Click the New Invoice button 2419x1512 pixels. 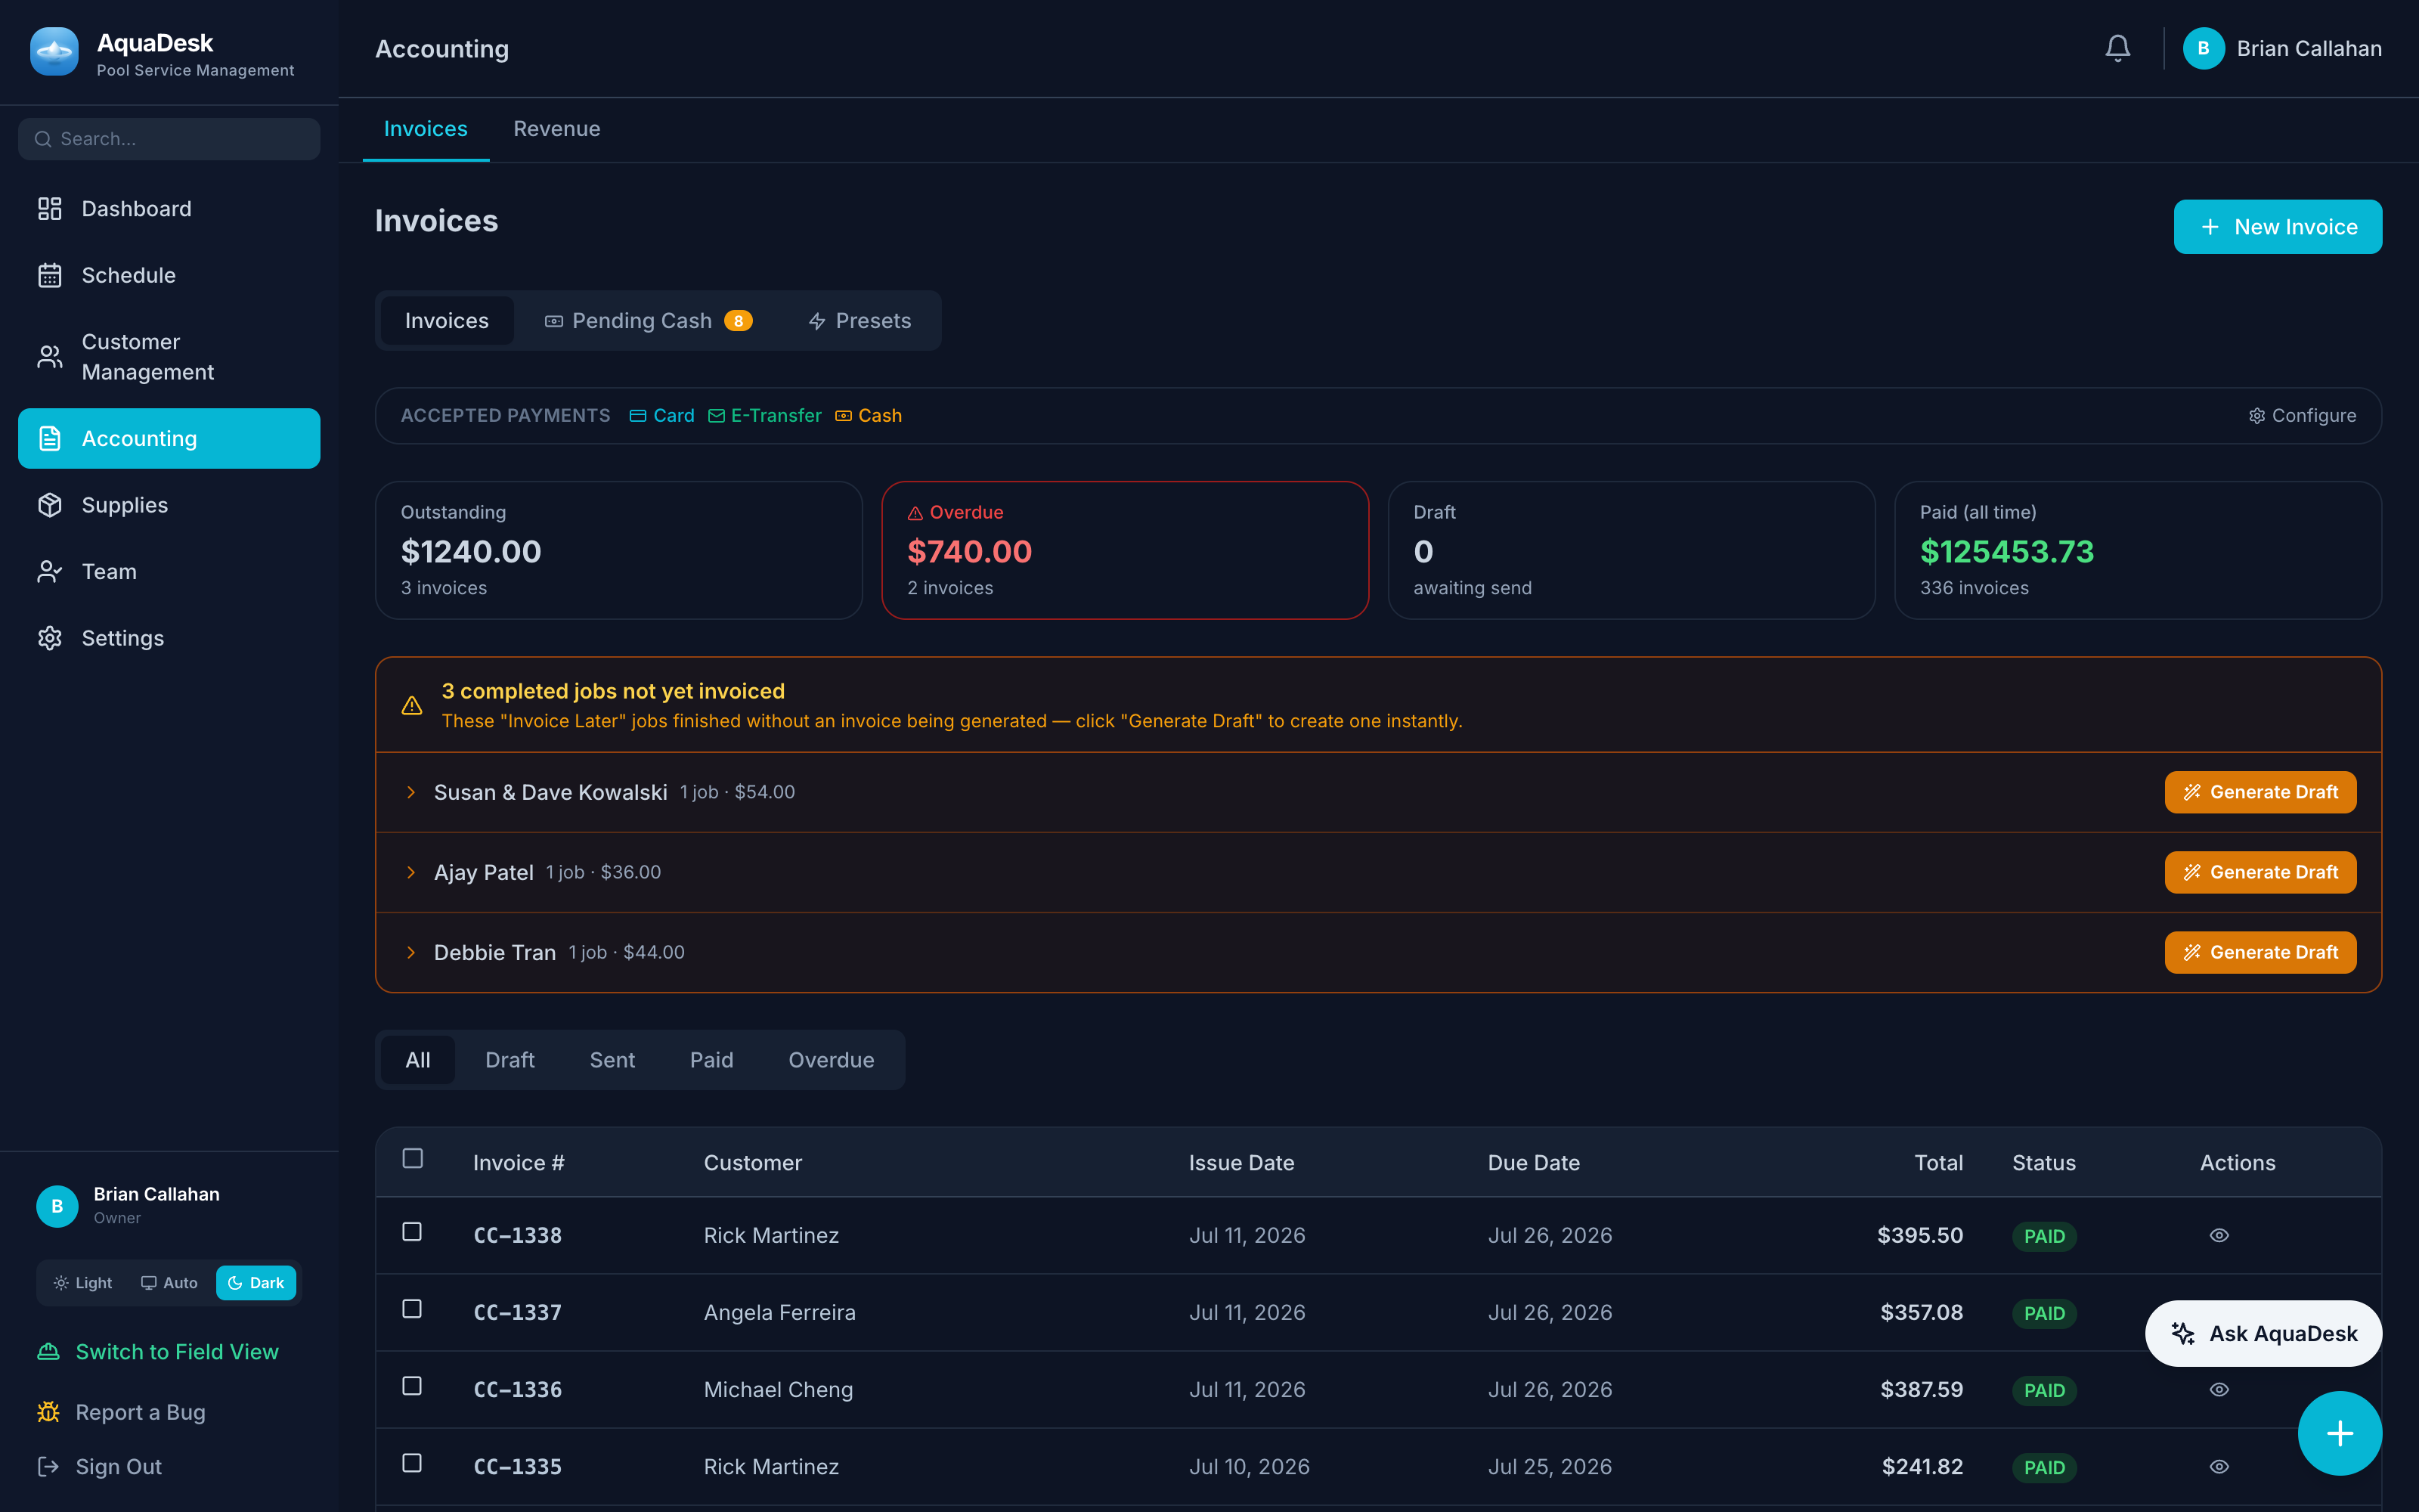click(x=2277, y=227)
